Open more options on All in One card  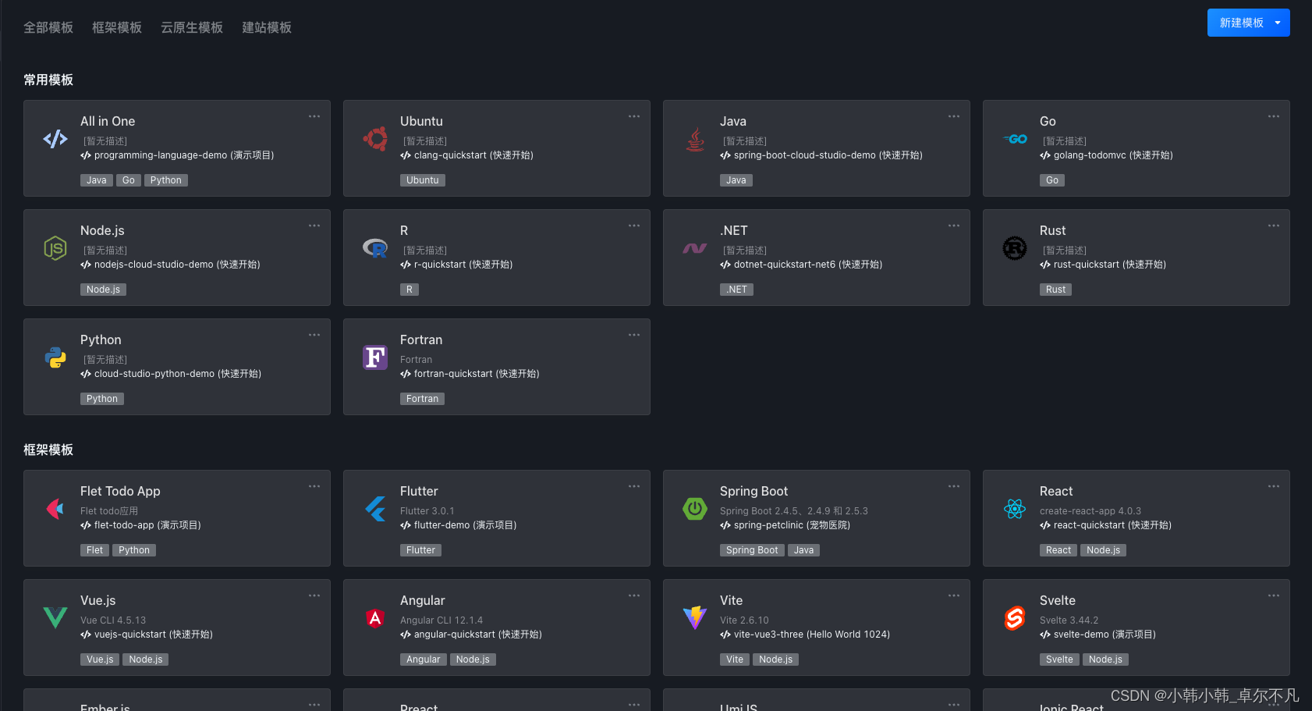coord(314,116)
